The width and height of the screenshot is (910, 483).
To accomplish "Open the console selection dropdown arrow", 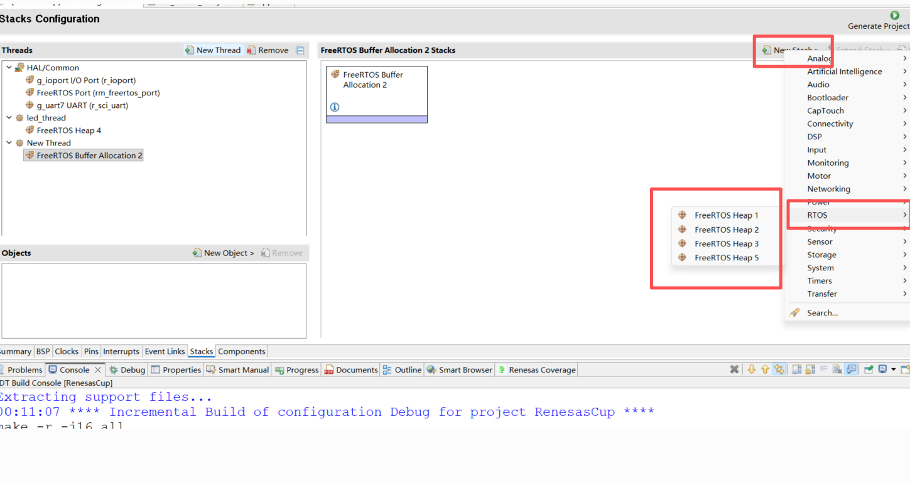I will point(893,369).
